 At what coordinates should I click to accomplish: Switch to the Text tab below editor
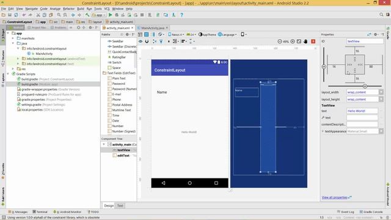pyautogui.click(x=120, y=205)
